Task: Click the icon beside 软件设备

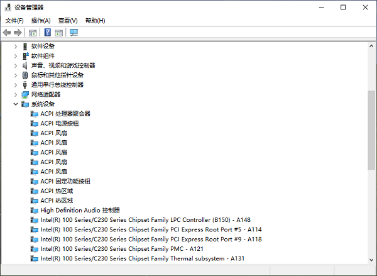Action: tap(25, 46)
